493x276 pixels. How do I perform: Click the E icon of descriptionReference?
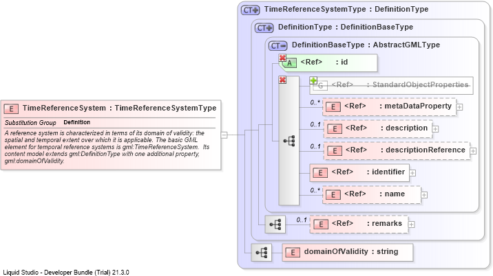335,151
